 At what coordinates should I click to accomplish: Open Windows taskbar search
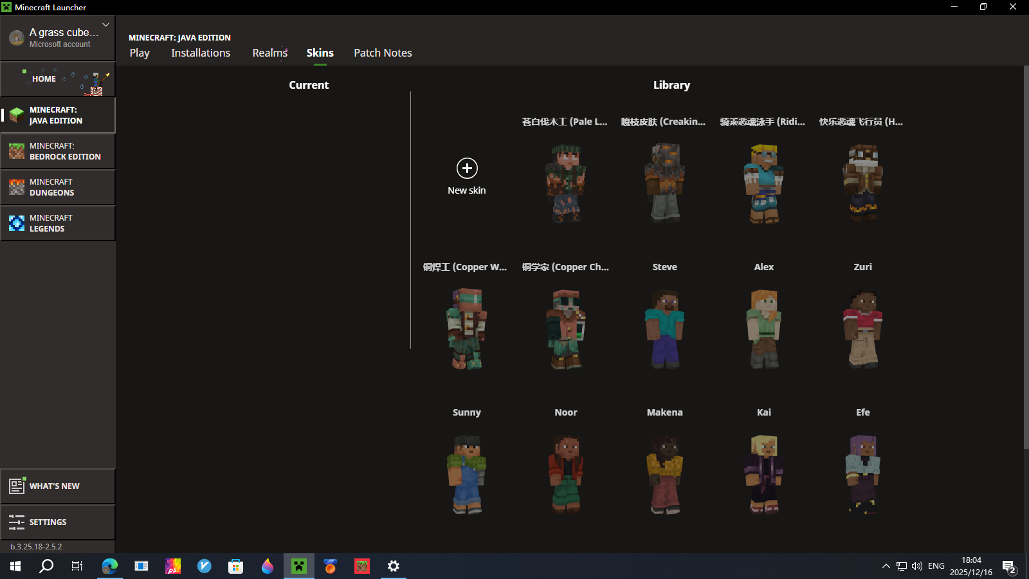[46, 566]
